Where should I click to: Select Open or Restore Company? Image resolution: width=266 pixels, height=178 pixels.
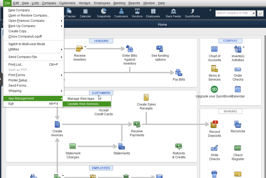pyautogui.click(x=34, y=15)
